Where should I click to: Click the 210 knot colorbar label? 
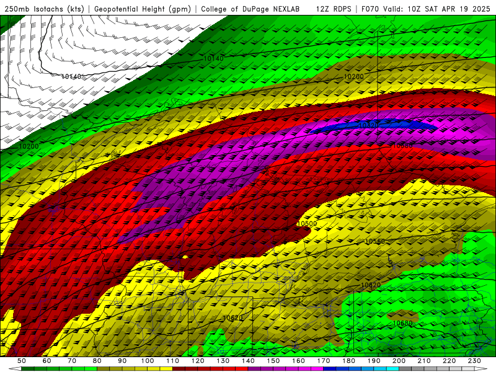[424, 361]
